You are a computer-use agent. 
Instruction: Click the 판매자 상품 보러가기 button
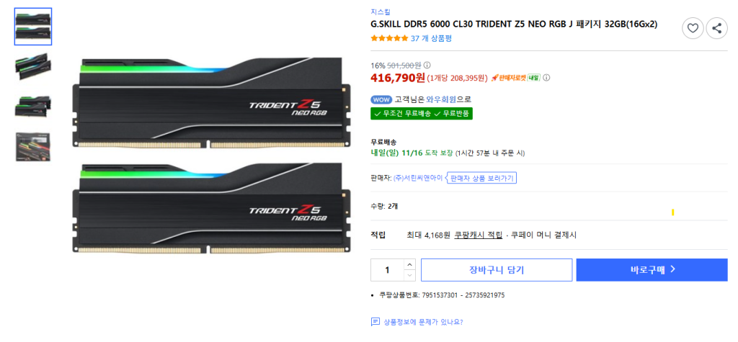coord(481,178)
